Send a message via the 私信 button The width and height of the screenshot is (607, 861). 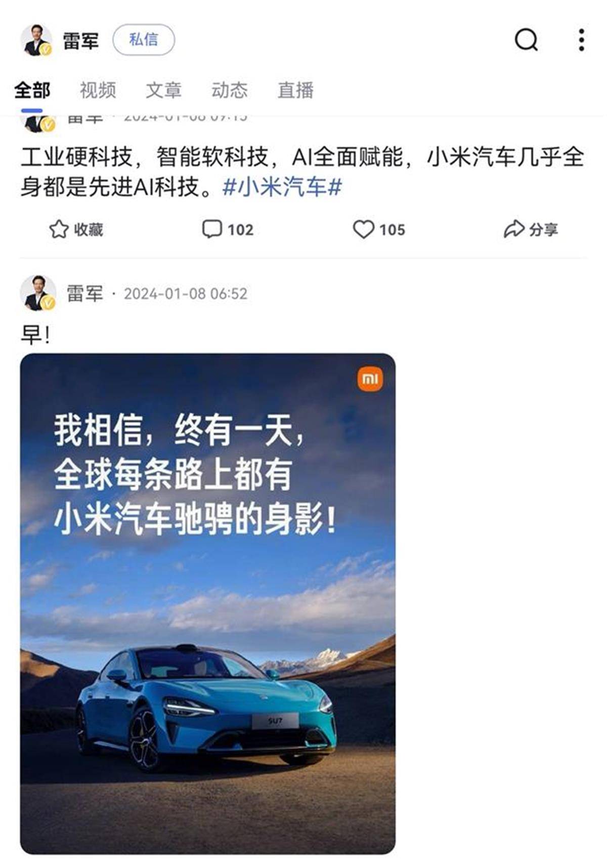pos(144,40)
